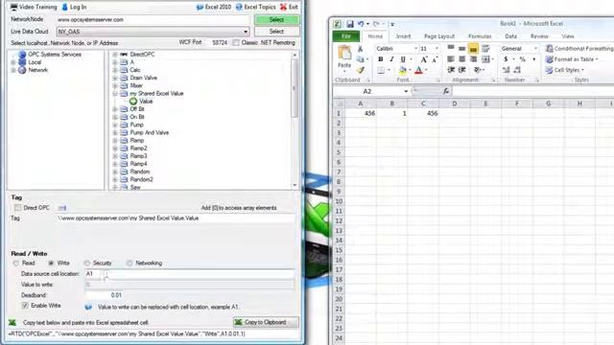Click the Format Painter brush icon
Image resolution: width=614 pixels, height=345 pixels.
coord(360,70)
